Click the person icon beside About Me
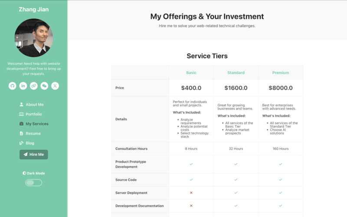 pyautogui.click(x=22, y=105)
